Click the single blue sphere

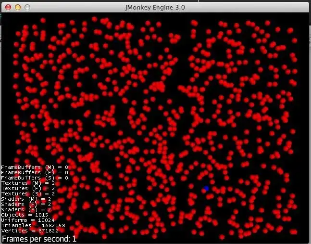coord(207,188)
